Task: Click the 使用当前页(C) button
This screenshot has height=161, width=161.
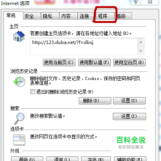Action: click(x=59, y=62)
